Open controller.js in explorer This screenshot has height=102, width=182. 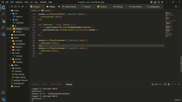coord(20,44)
